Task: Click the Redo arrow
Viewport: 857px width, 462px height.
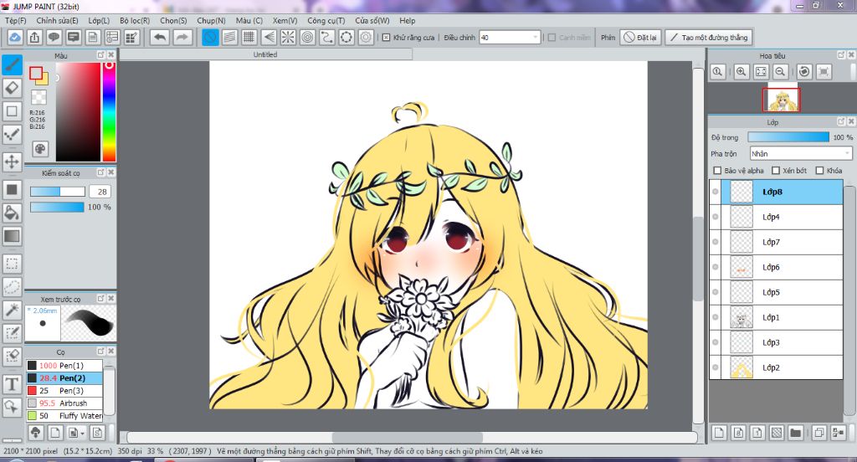Action: pos(182,37)
